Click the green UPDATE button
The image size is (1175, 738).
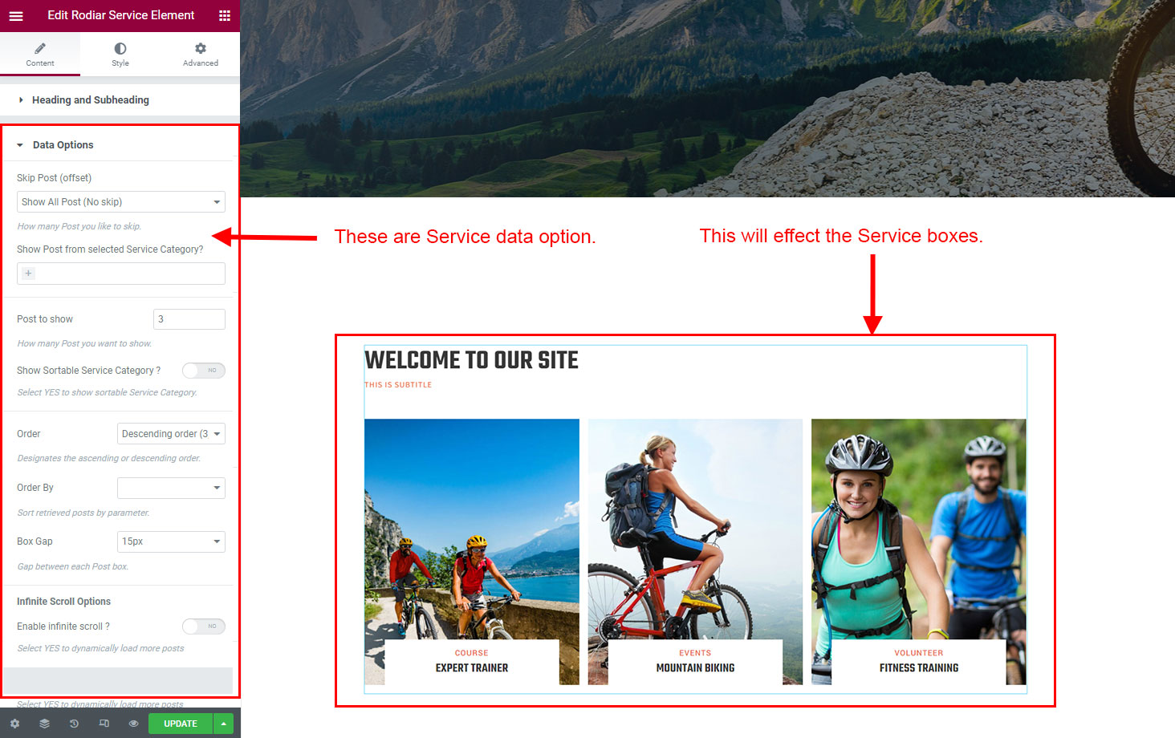pyautogui.click(x=181, y=724)
